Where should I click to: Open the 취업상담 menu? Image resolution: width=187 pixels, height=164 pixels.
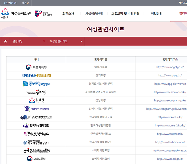click(x=157, y=14)
